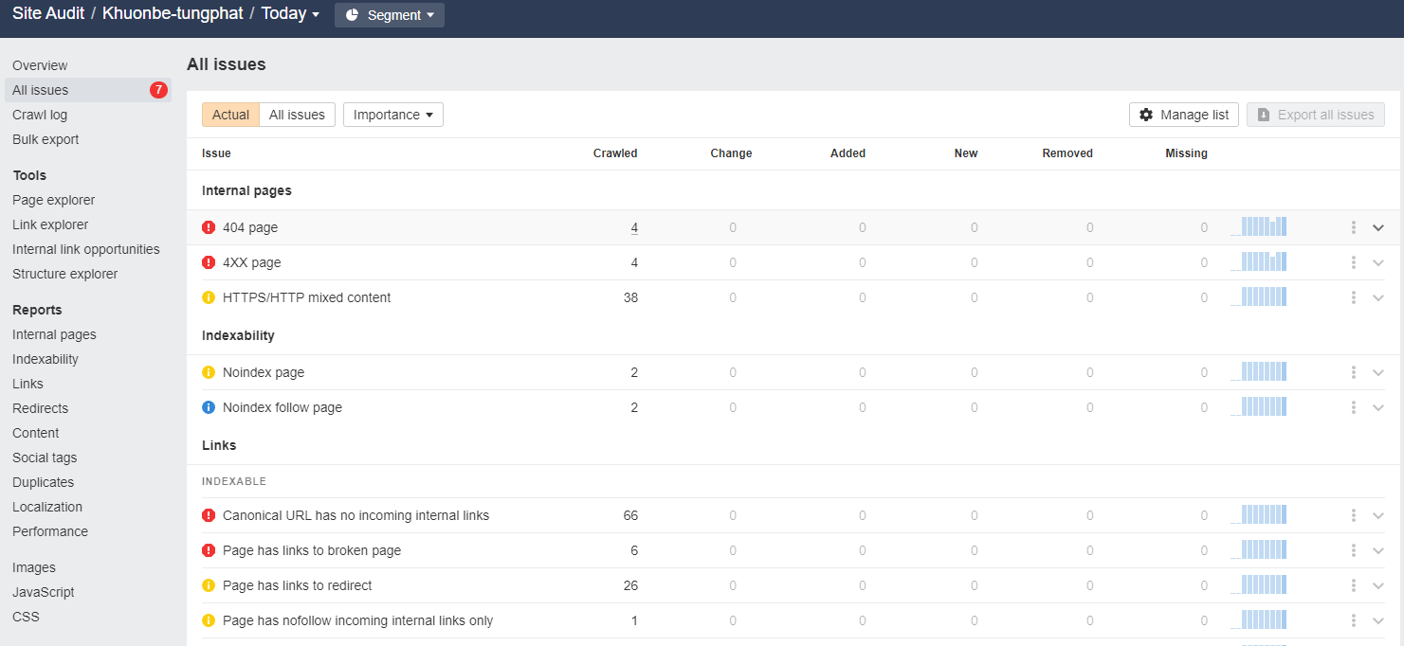Open the three-dot menu for Noindex page row
Image resolution: width=1404 pixels, height=646 pixels.
[1354, 372]
